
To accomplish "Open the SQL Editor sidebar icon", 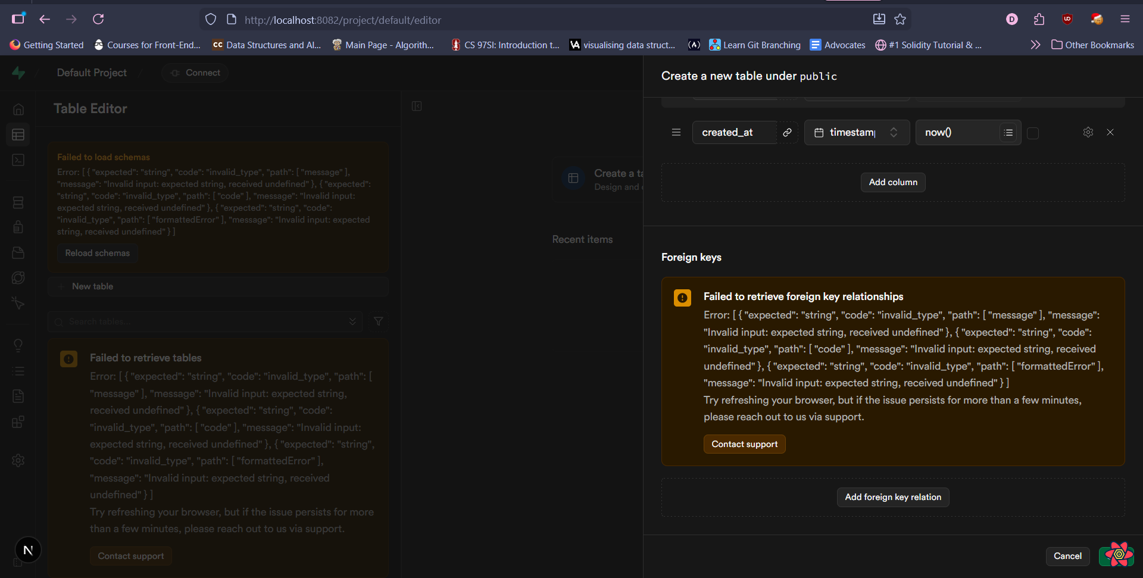I will 18,160.
